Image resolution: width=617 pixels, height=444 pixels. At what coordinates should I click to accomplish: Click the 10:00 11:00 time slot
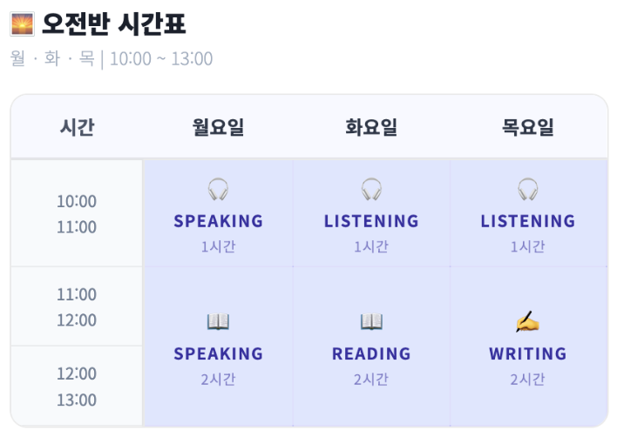(x=77, y=213)
